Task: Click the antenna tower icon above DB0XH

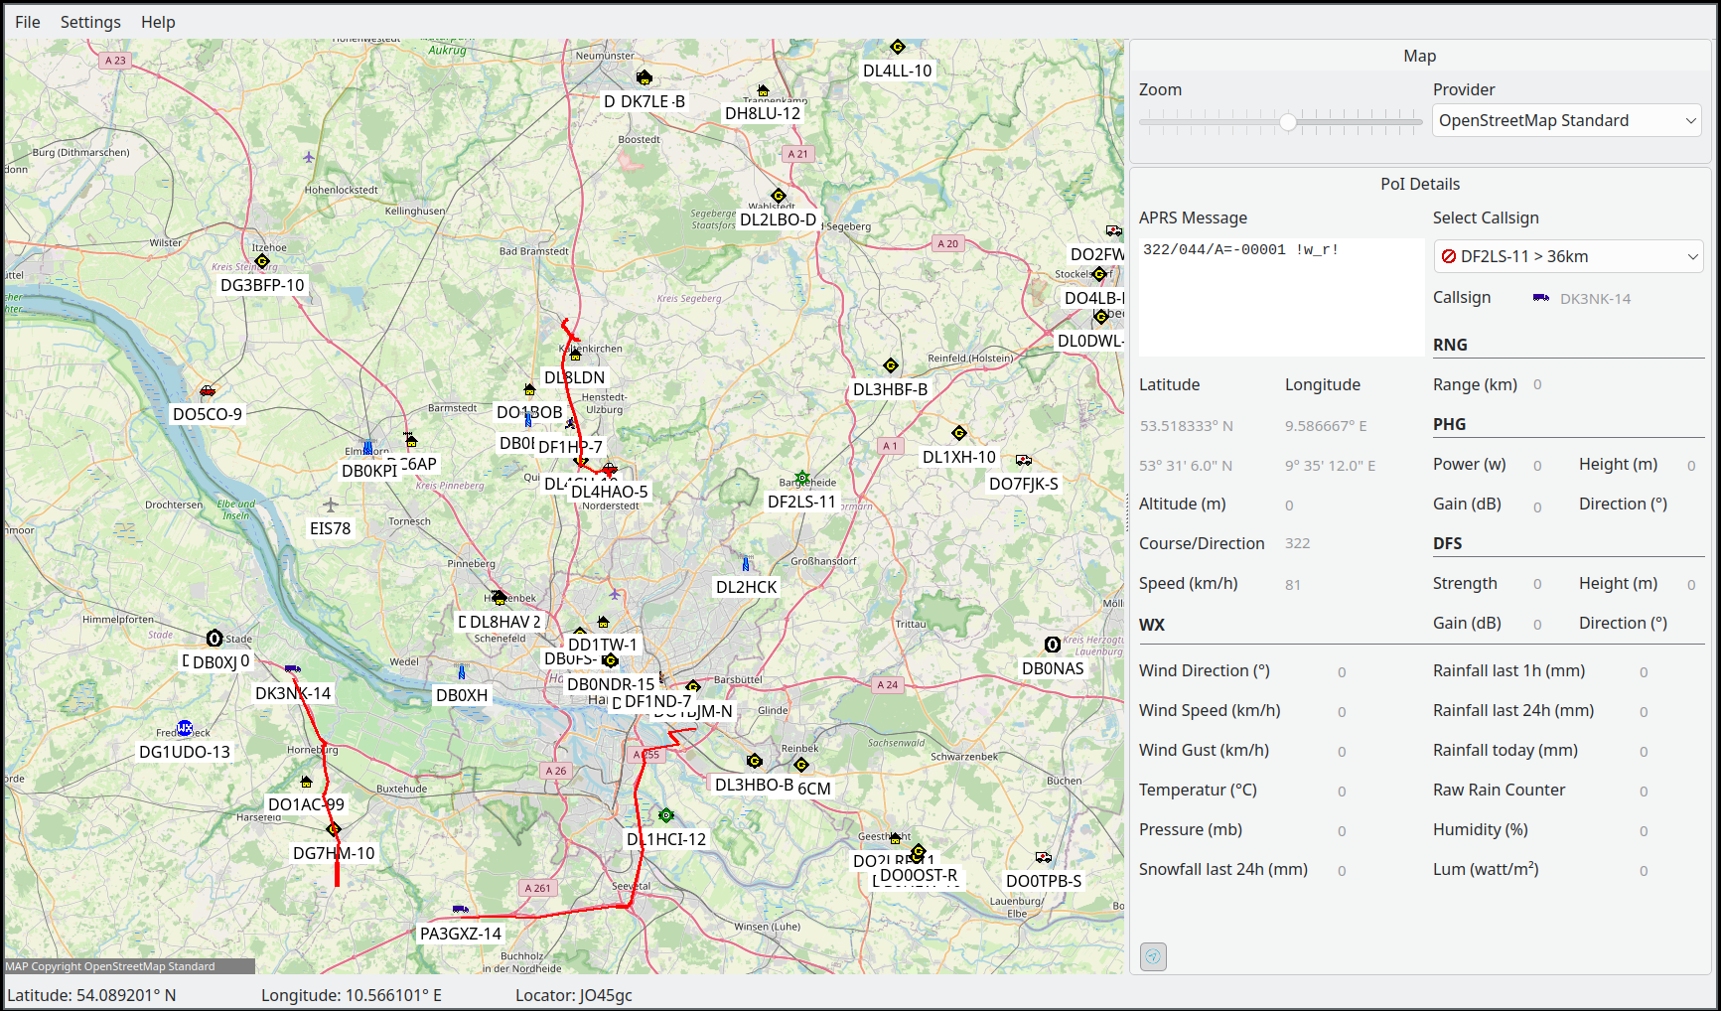Action: pyautogui.click(x=462, y=672)
